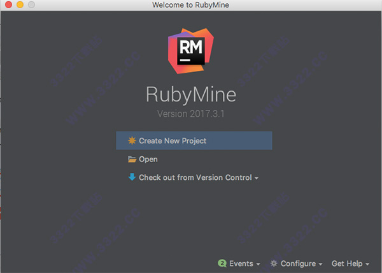Minimize the window with yellow button
The width and height of the screenshot is (382, 273).
click(x=20, y=4)
